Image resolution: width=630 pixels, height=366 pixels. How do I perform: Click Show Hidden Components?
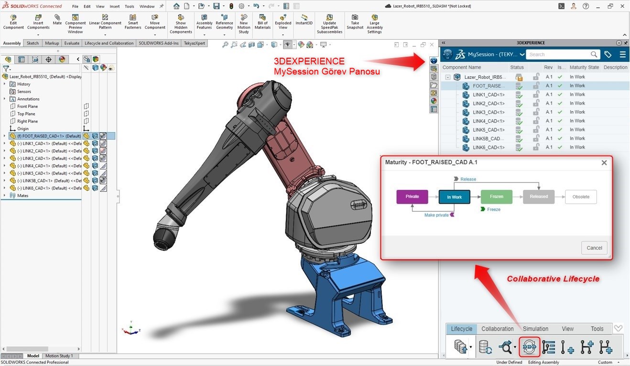click(181, 24)
